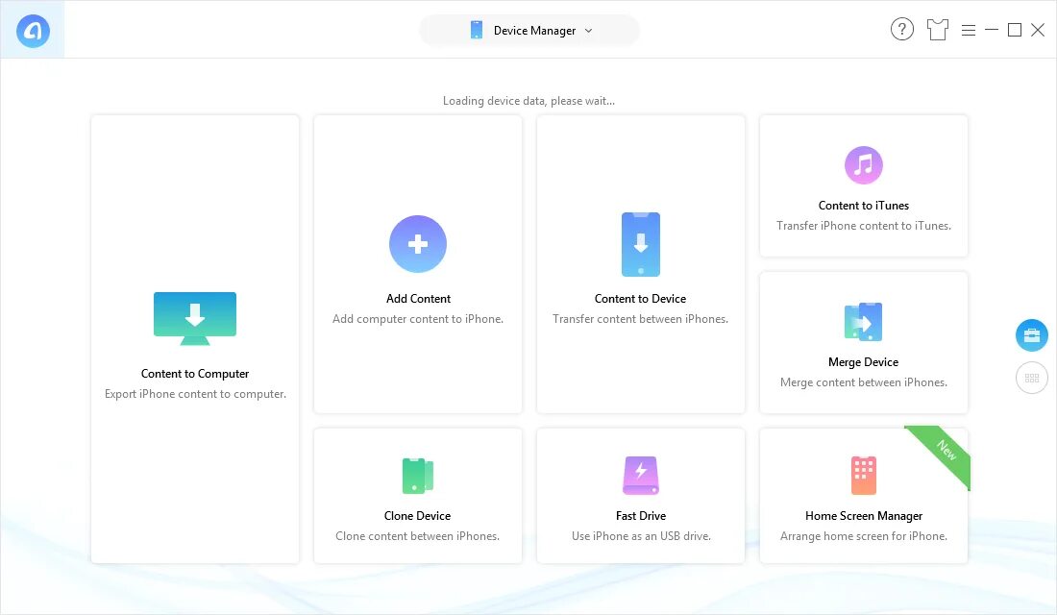Click the phone icon beside Device Manager
Screen dimensions: 1057x615
(476, 31)
